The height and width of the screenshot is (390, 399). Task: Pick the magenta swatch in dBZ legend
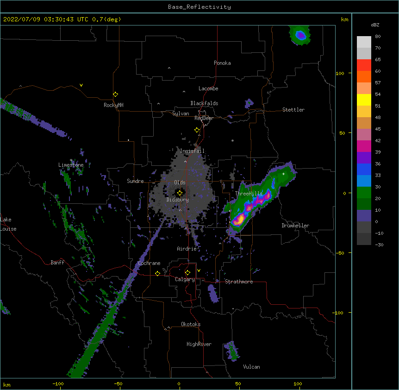coord(364,146)
